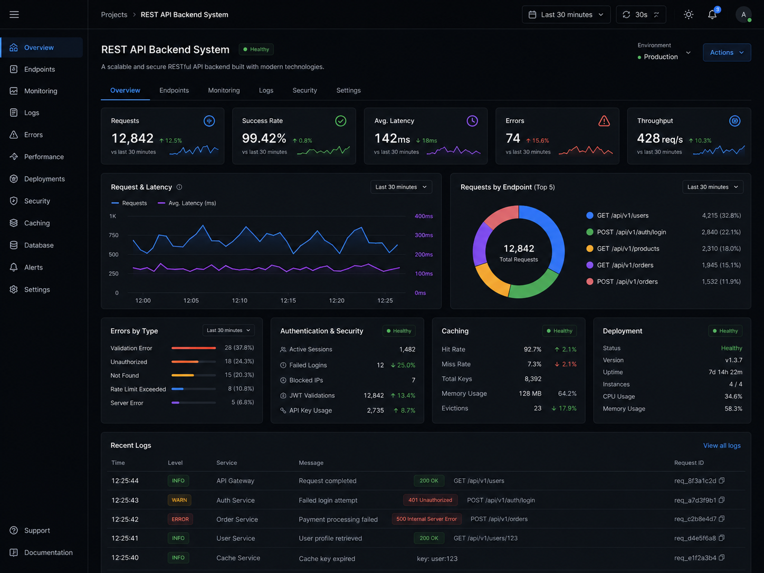764x573 pixels.
Task: Toggle Requests series in chart legend
Action: (x=129, y=203)
